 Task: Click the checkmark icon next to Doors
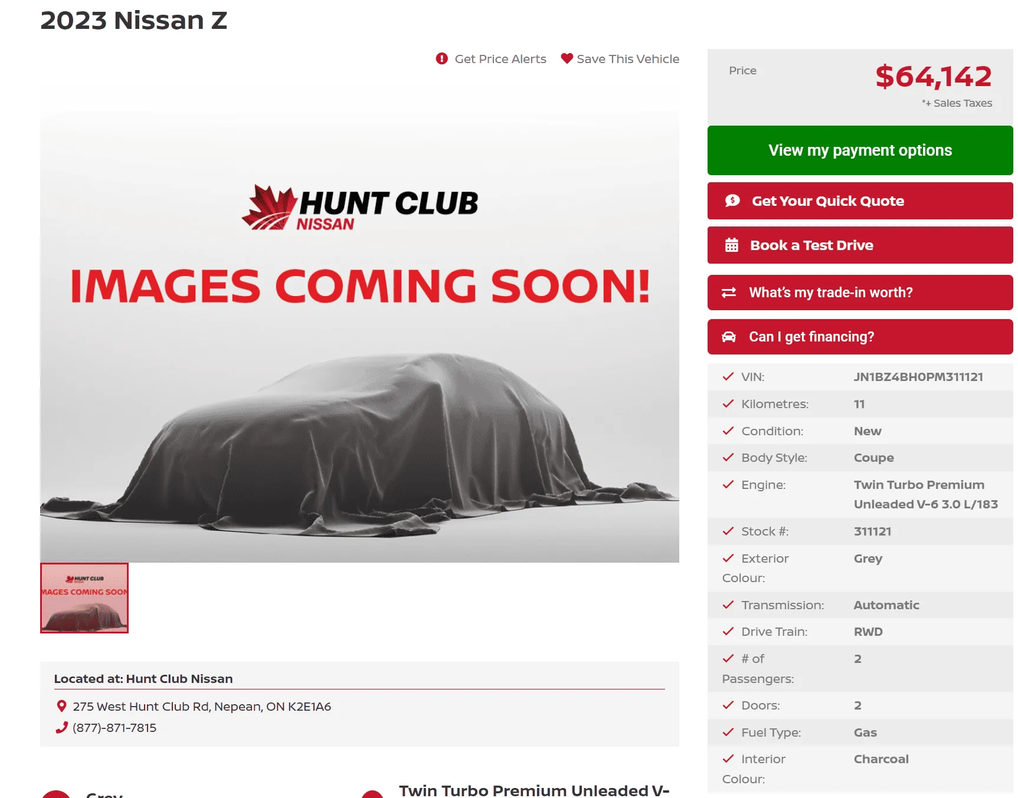(x=728, y=705)
